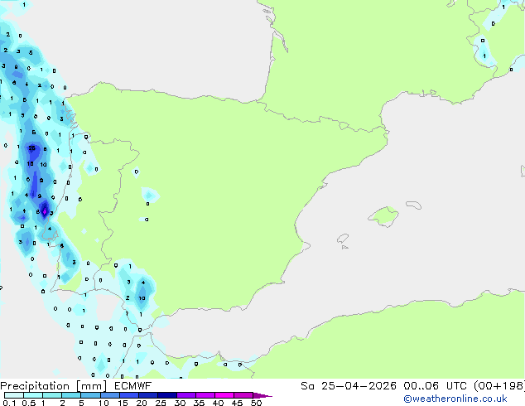Pick the 25 to 30 mm navy swatch
The width and height of the screenshot is (525, 406).
pyautogui.click(x=166, y=395)
